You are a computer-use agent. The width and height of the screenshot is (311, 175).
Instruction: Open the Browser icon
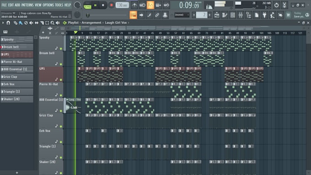click(x=248, y=15)
